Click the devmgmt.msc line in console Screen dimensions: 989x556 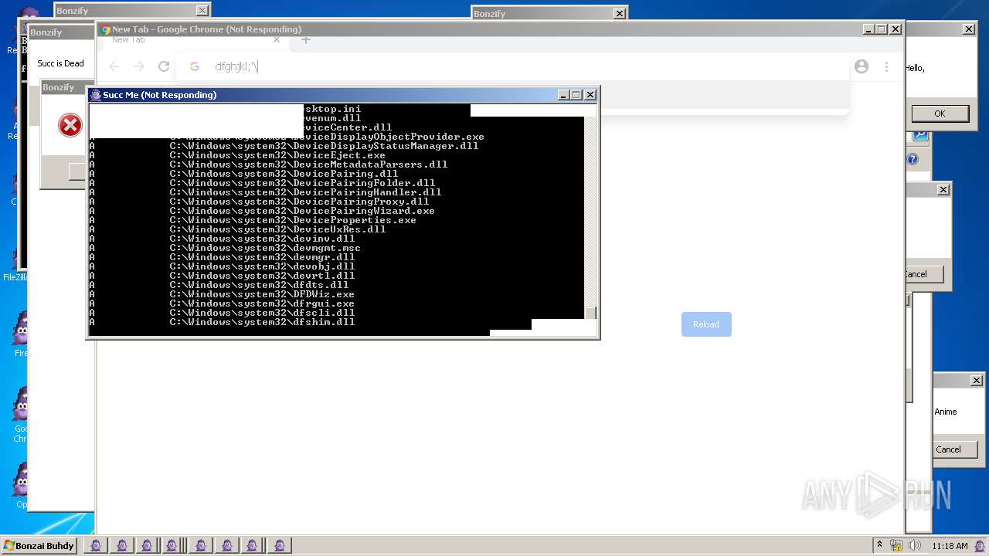(265, 248)
